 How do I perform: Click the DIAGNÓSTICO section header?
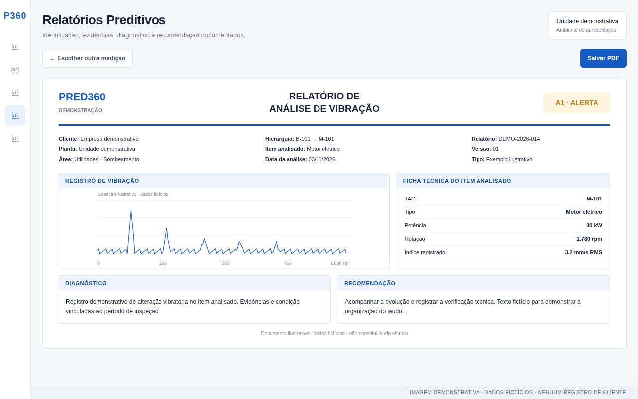tap(195, 283)
